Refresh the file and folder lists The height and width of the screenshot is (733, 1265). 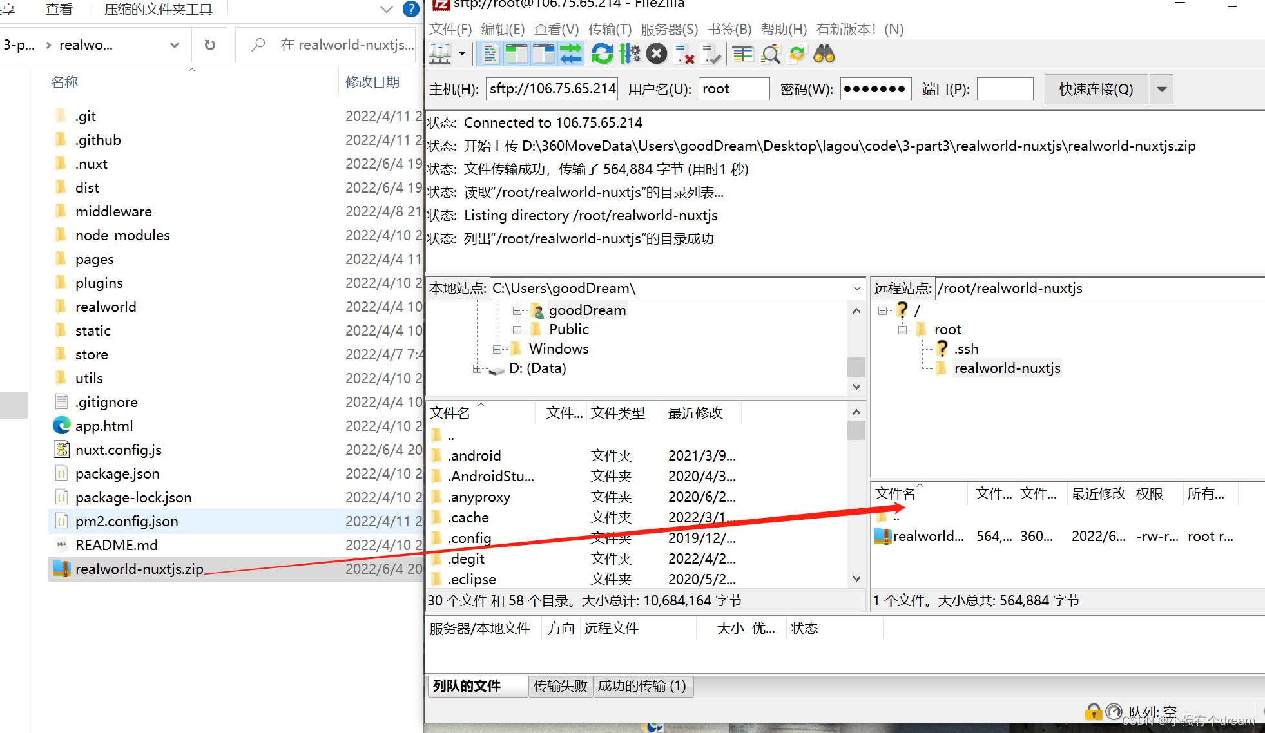click(x=603, y=54)
